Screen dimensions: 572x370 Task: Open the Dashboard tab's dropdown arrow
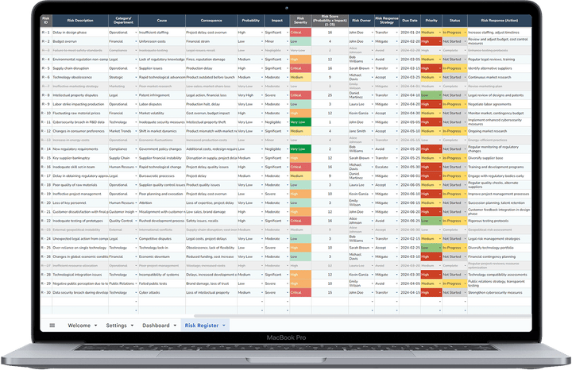(x=175, y=326)
